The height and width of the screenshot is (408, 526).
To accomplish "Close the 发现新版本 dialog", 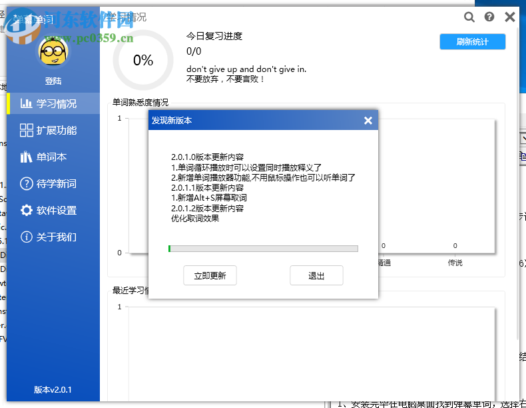I will pyautogui.click(x=368, y=120).
